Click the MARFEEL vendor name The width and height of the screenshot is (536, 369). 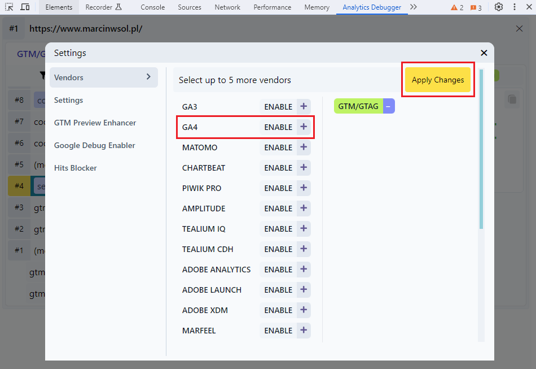pos(199,331)
